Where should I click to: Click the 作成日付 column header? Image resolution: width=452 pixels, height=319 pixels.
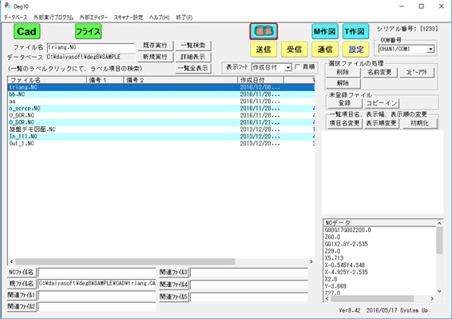260,80
